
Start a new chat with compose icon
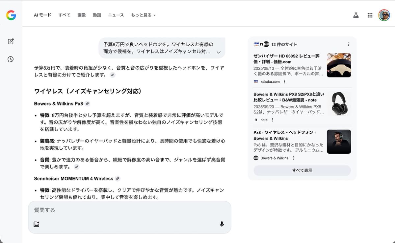(10, 41)
